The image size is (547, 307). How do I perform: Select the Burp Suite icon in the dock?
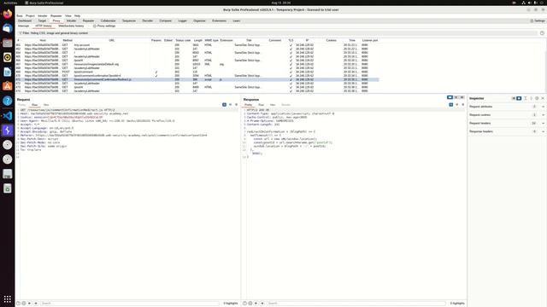coord(8,130)
